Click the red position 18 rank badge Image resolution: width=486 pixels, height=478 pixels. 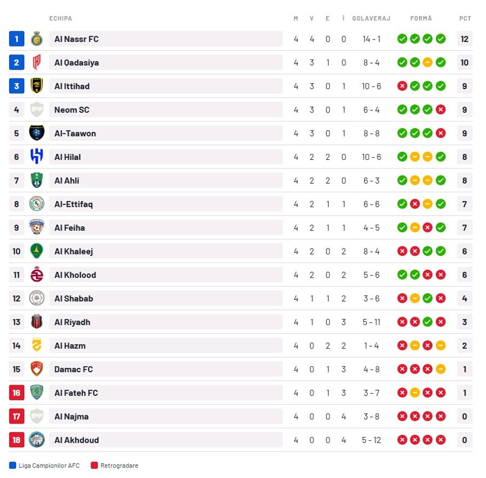click(16, 440)
